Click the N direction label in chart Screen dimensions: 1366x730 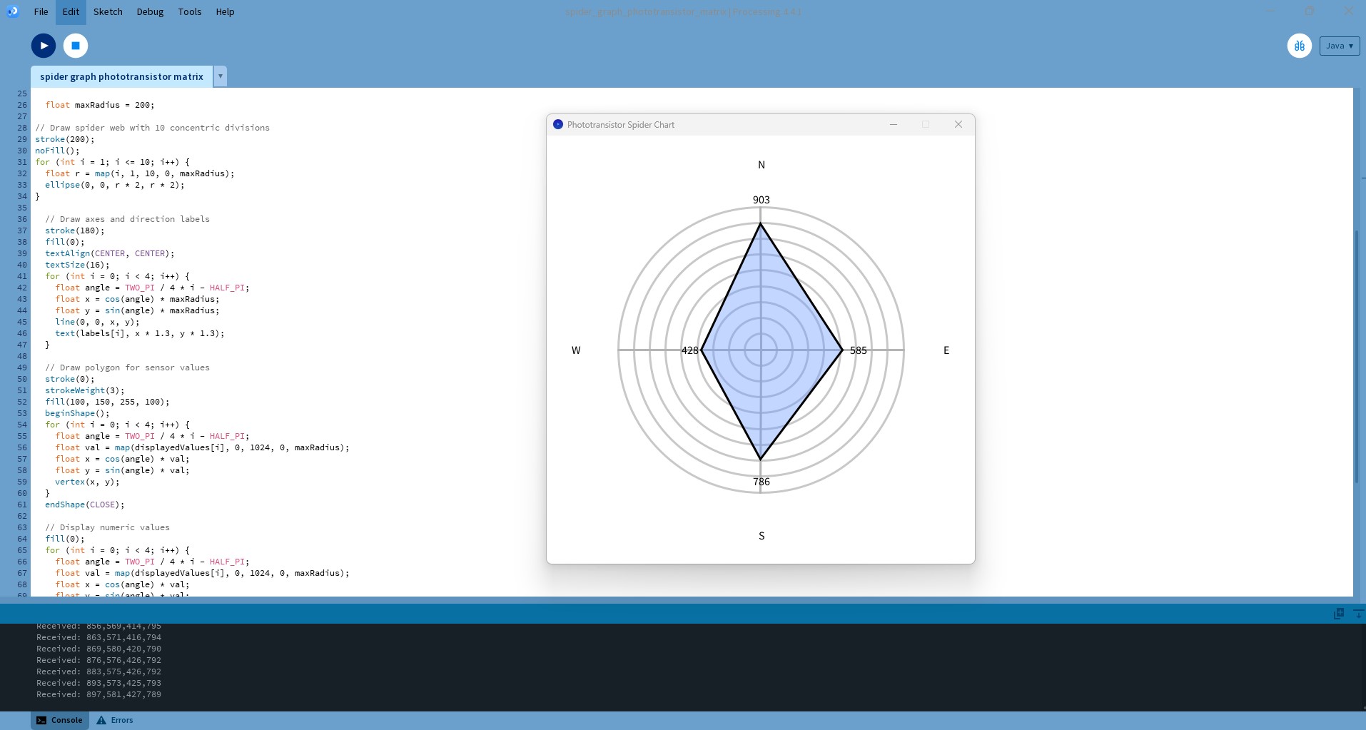(762, 165)
